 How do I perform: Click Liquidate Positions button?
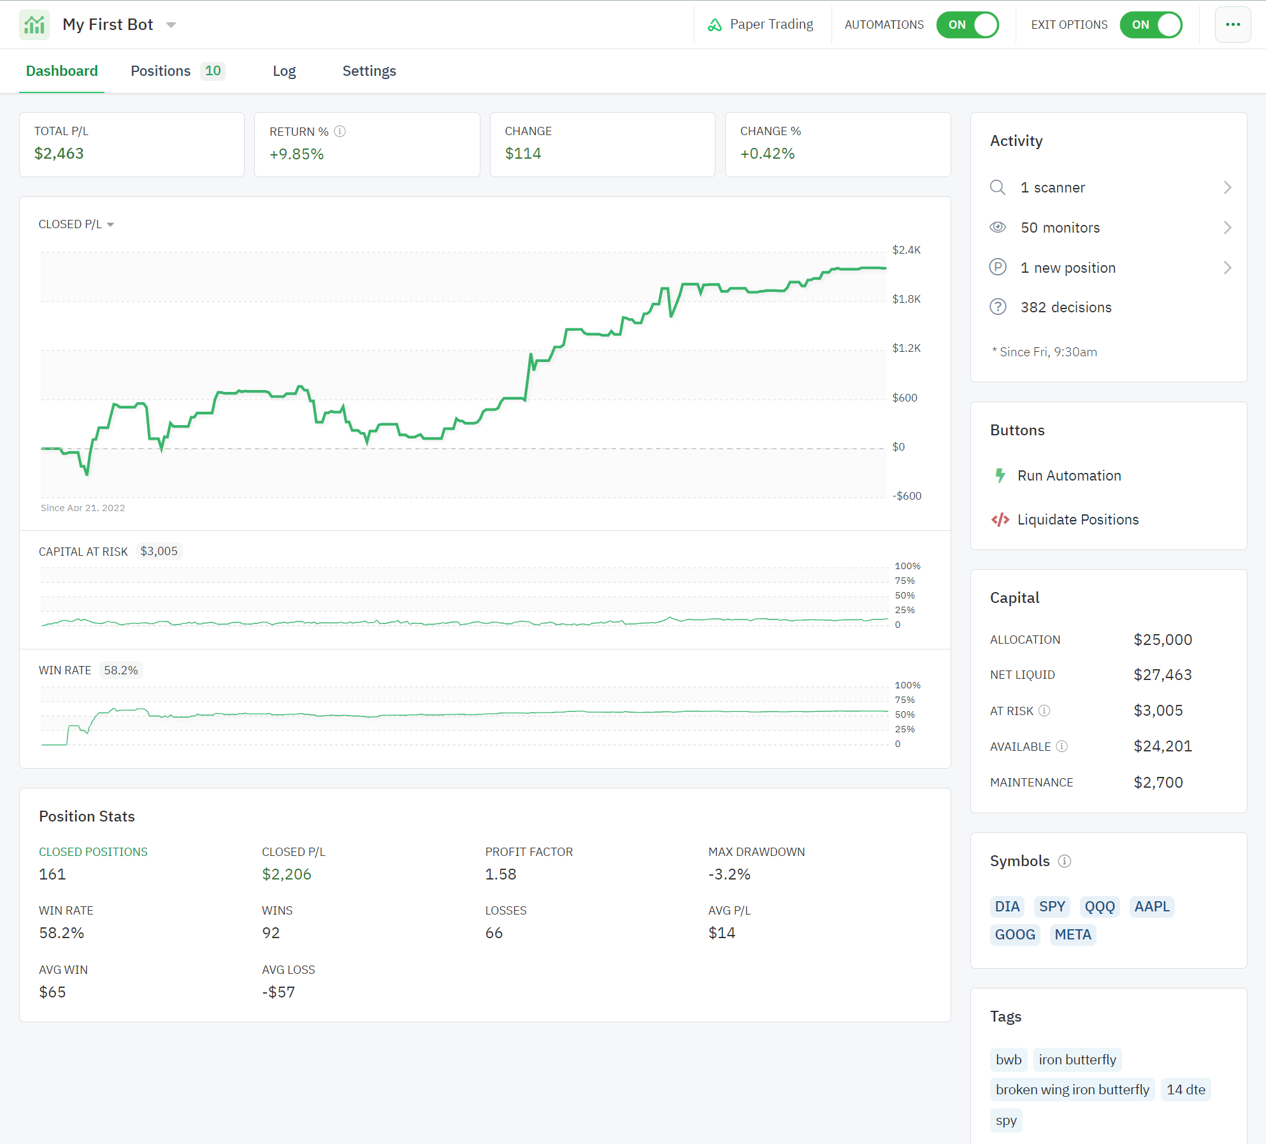(x=1077, y=519)
